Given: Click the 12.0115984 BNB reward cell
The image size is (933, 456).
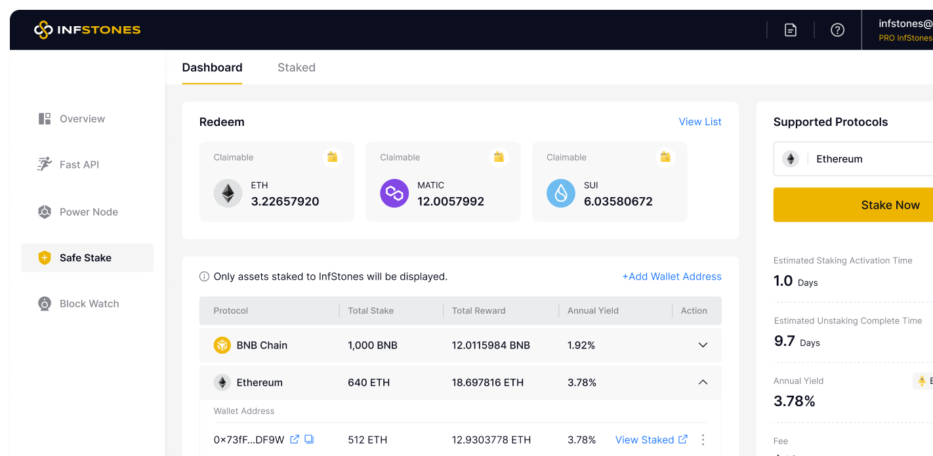Looking at the screenshot, I should coord(491,345).
